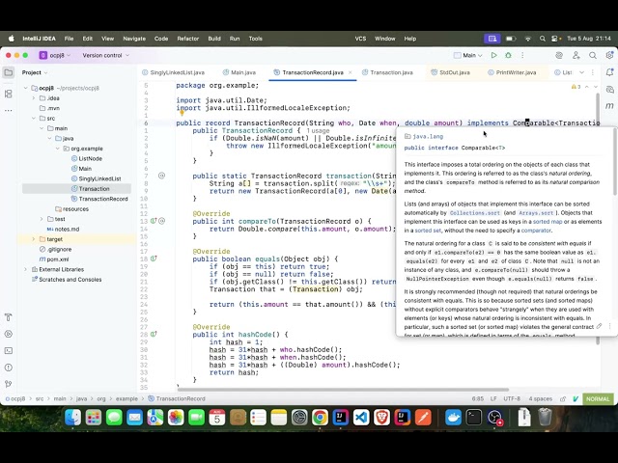Screen dimensions: 618x463
Task: Collapse the src folder
Action: (34, 118)
